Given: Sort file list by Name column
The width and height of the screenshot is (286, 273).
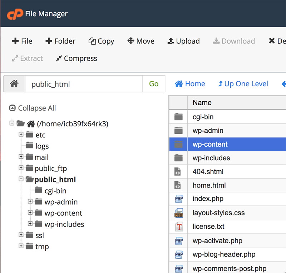Looking at the screenshot, I should pos(202,103).
